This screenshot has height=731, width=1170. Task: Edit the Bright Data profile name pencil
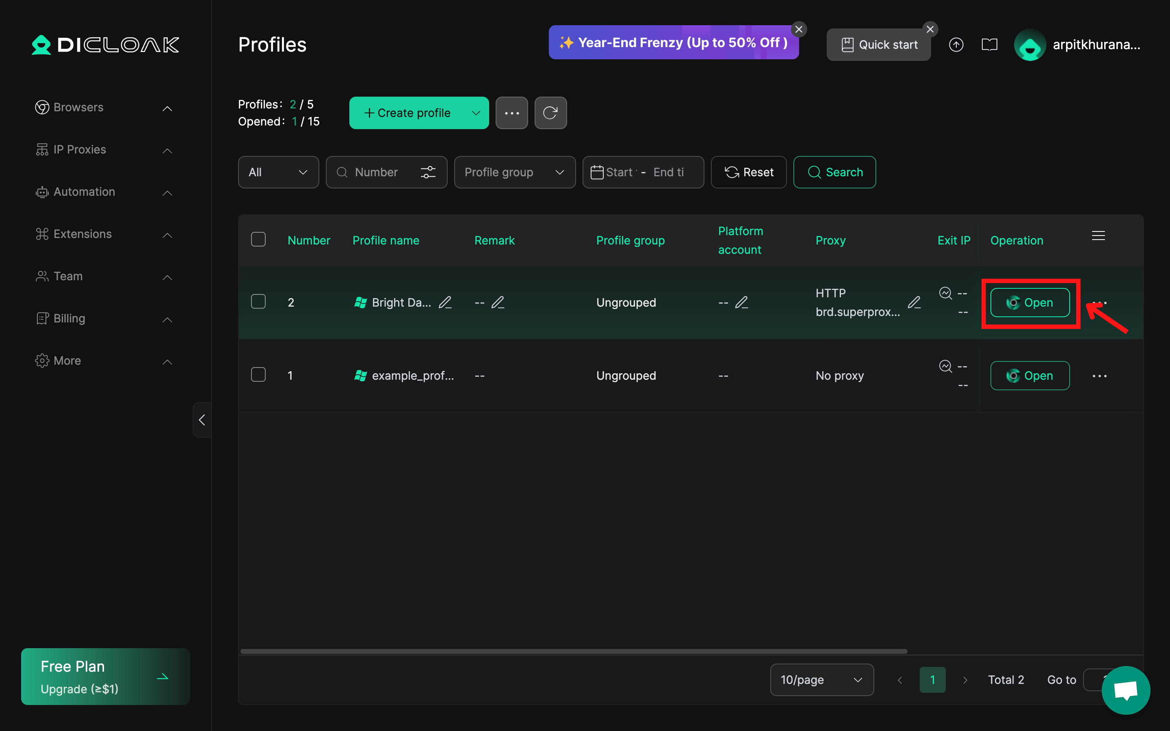(445, 302)
